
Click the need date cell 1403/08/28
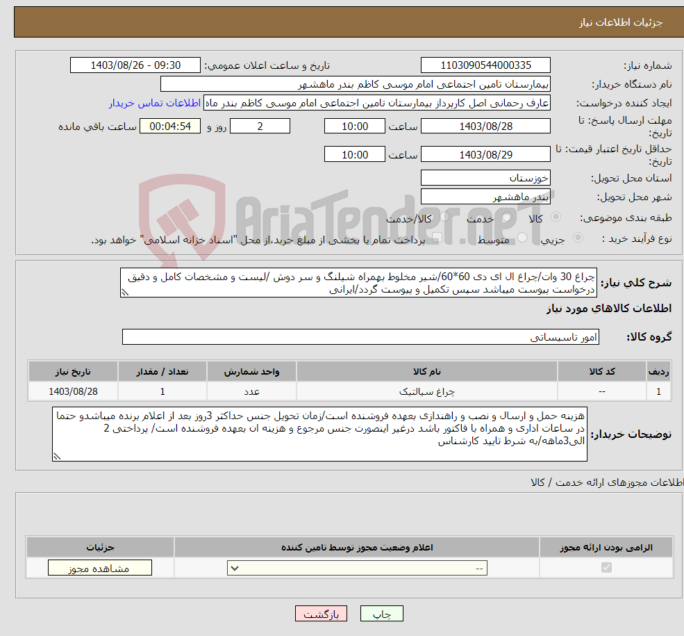(73, 391)
